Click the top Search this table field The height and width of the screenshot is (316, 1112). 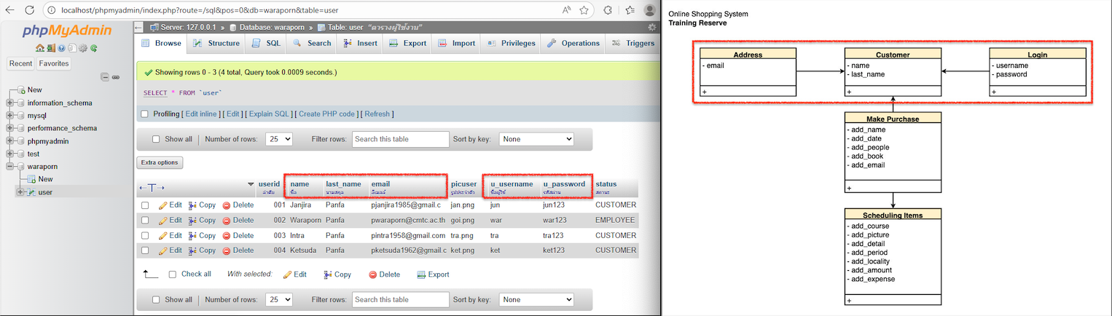pos(400,139)
